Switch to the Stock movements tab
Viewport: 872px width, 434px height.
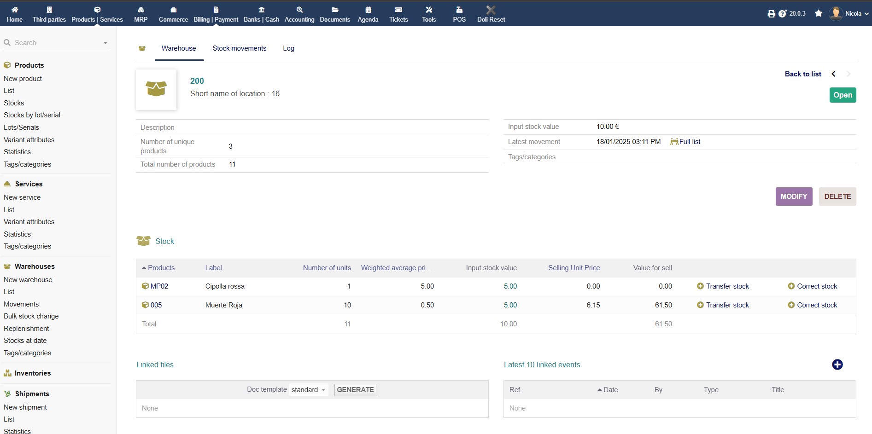(x=239, y=48)
